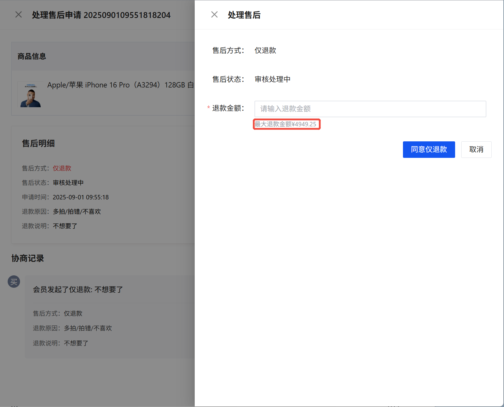Click the red 仅退款 text in 售后明细

click(x=62, y=168)
